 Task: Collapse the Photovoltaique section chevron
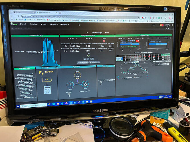87,33
